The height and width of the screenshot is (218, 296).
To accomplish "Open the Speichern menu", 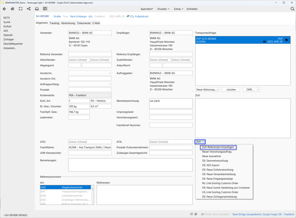I will (147, 9).
